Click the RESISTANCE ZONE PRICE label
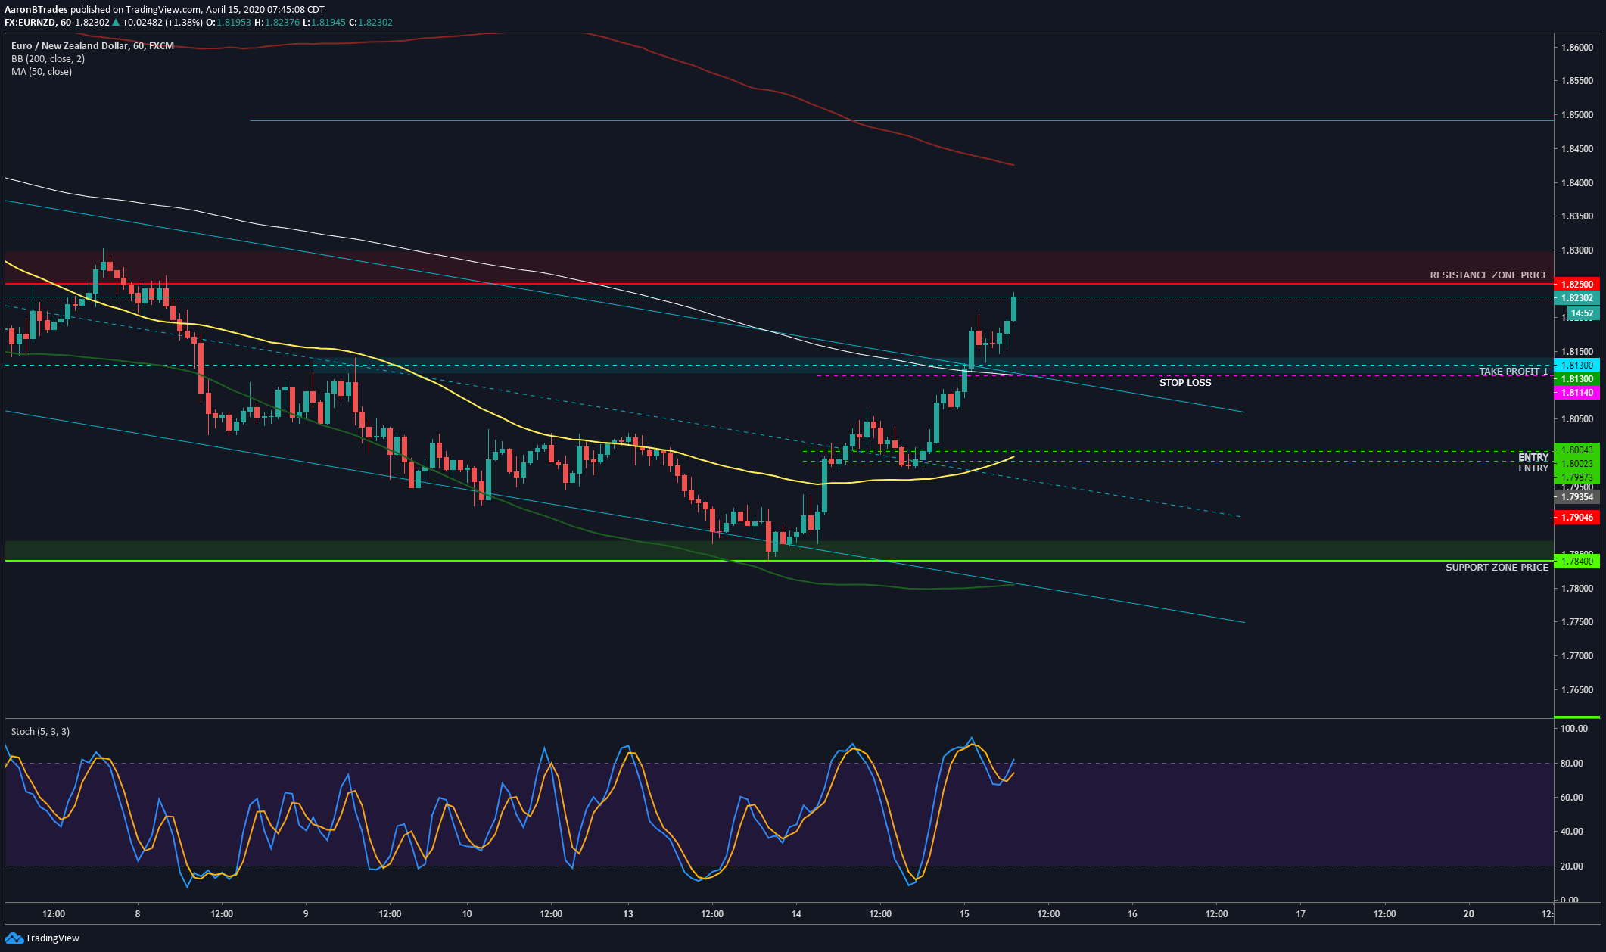Image resolution: width=1606 pixels, height=952 pixels. (x=1489, y=275)
